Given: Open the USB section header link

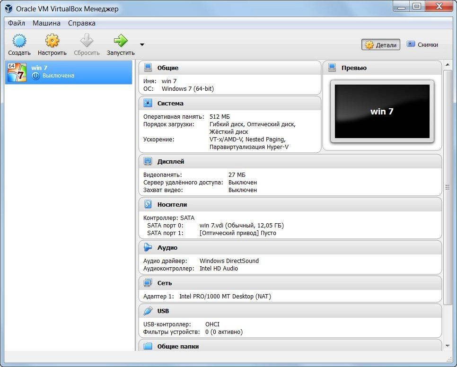Looking at the screenshot, I should [163, 311].
